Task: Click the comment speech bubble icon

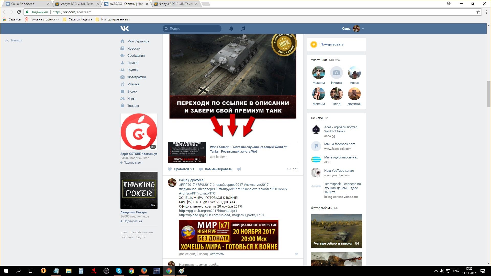Action: point(201,169)
